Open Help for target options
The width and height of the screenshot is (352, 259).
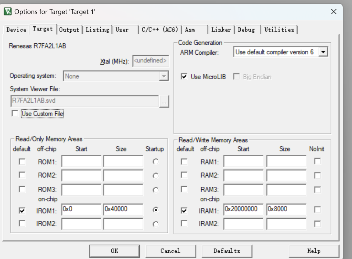314,251
